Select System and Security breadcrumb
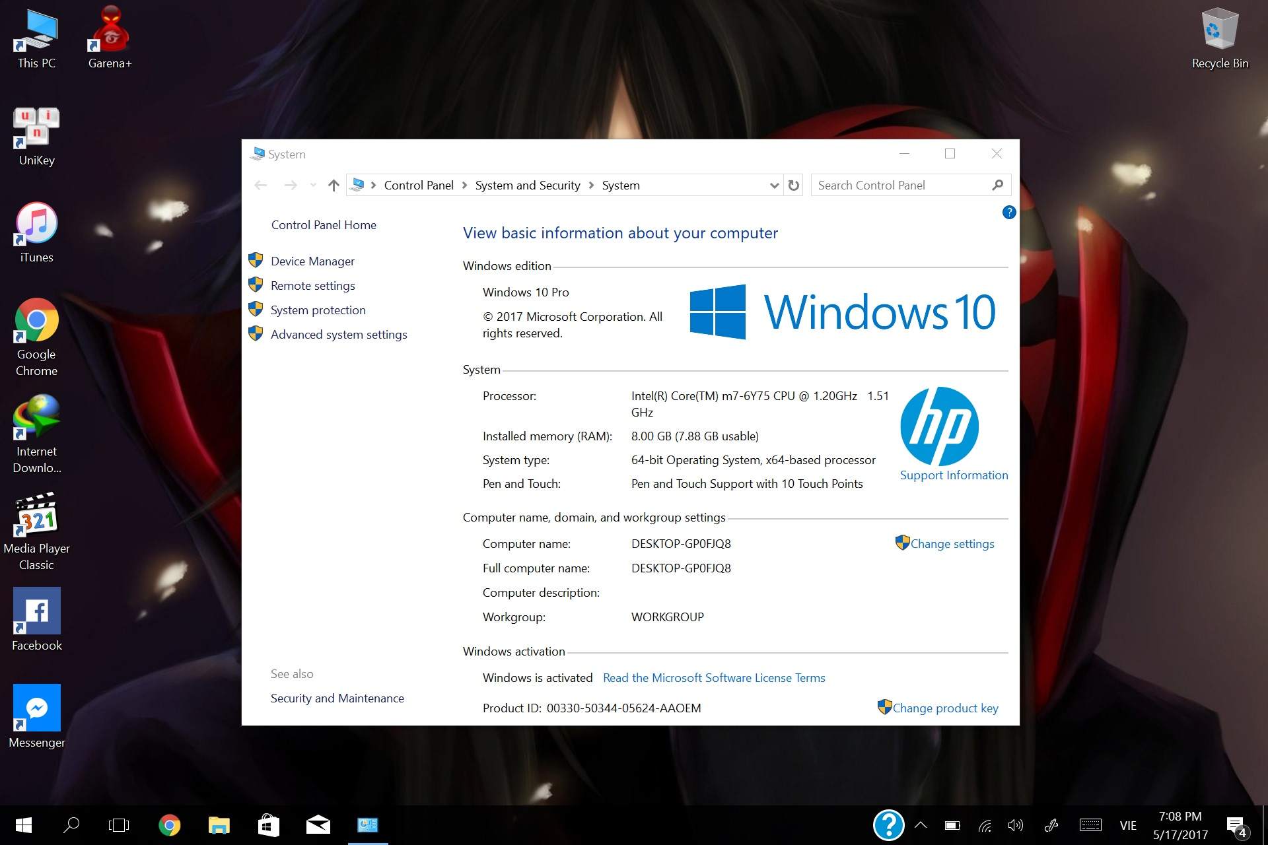Screen dimensions: 1268x845 click(528, 186)
